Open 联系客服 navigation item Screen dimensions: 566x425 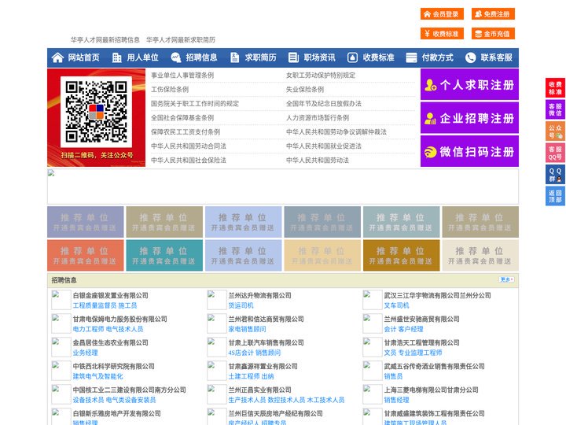click(496, 57)
